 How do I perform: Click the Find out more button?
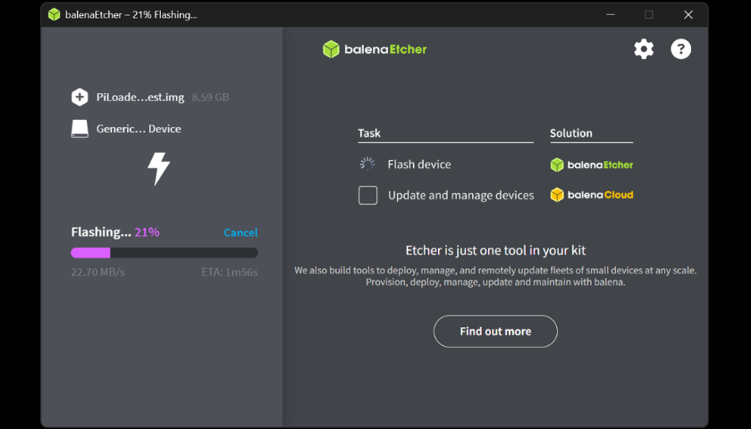(x=495, y=332)
